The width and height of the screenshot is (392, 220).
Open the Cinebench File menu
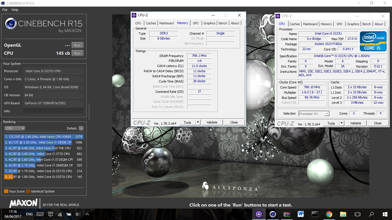click(5, 10)
